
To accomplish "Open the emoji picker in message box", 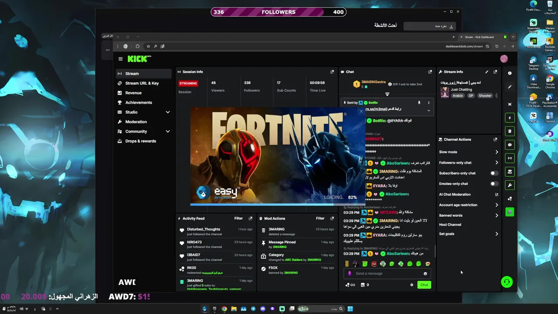I will (425, 273).
